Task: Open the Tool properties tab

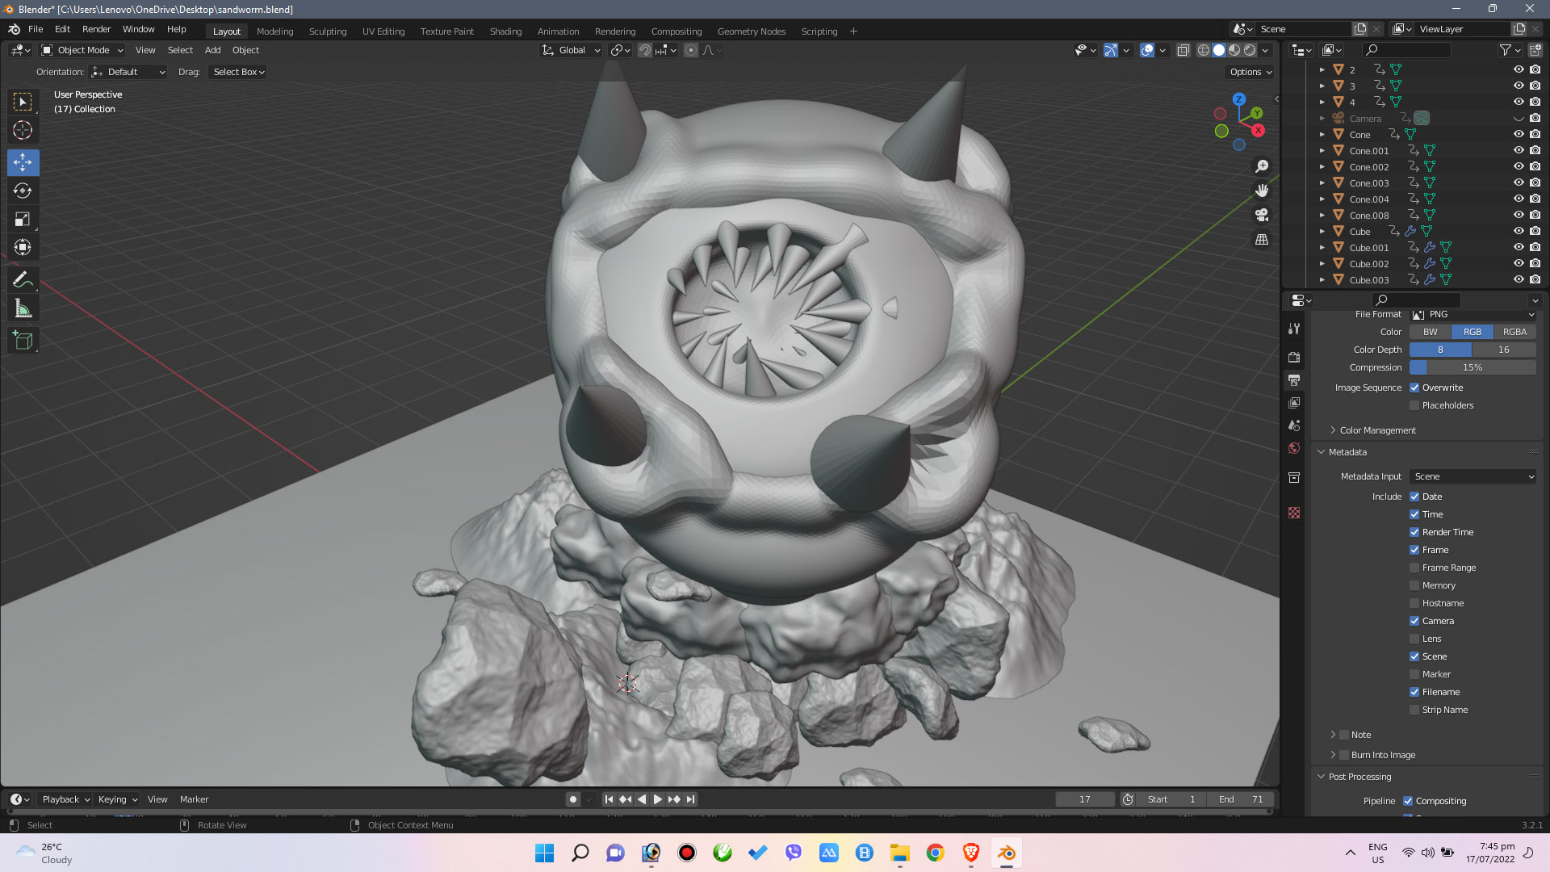Action: tap(1294, 329)
